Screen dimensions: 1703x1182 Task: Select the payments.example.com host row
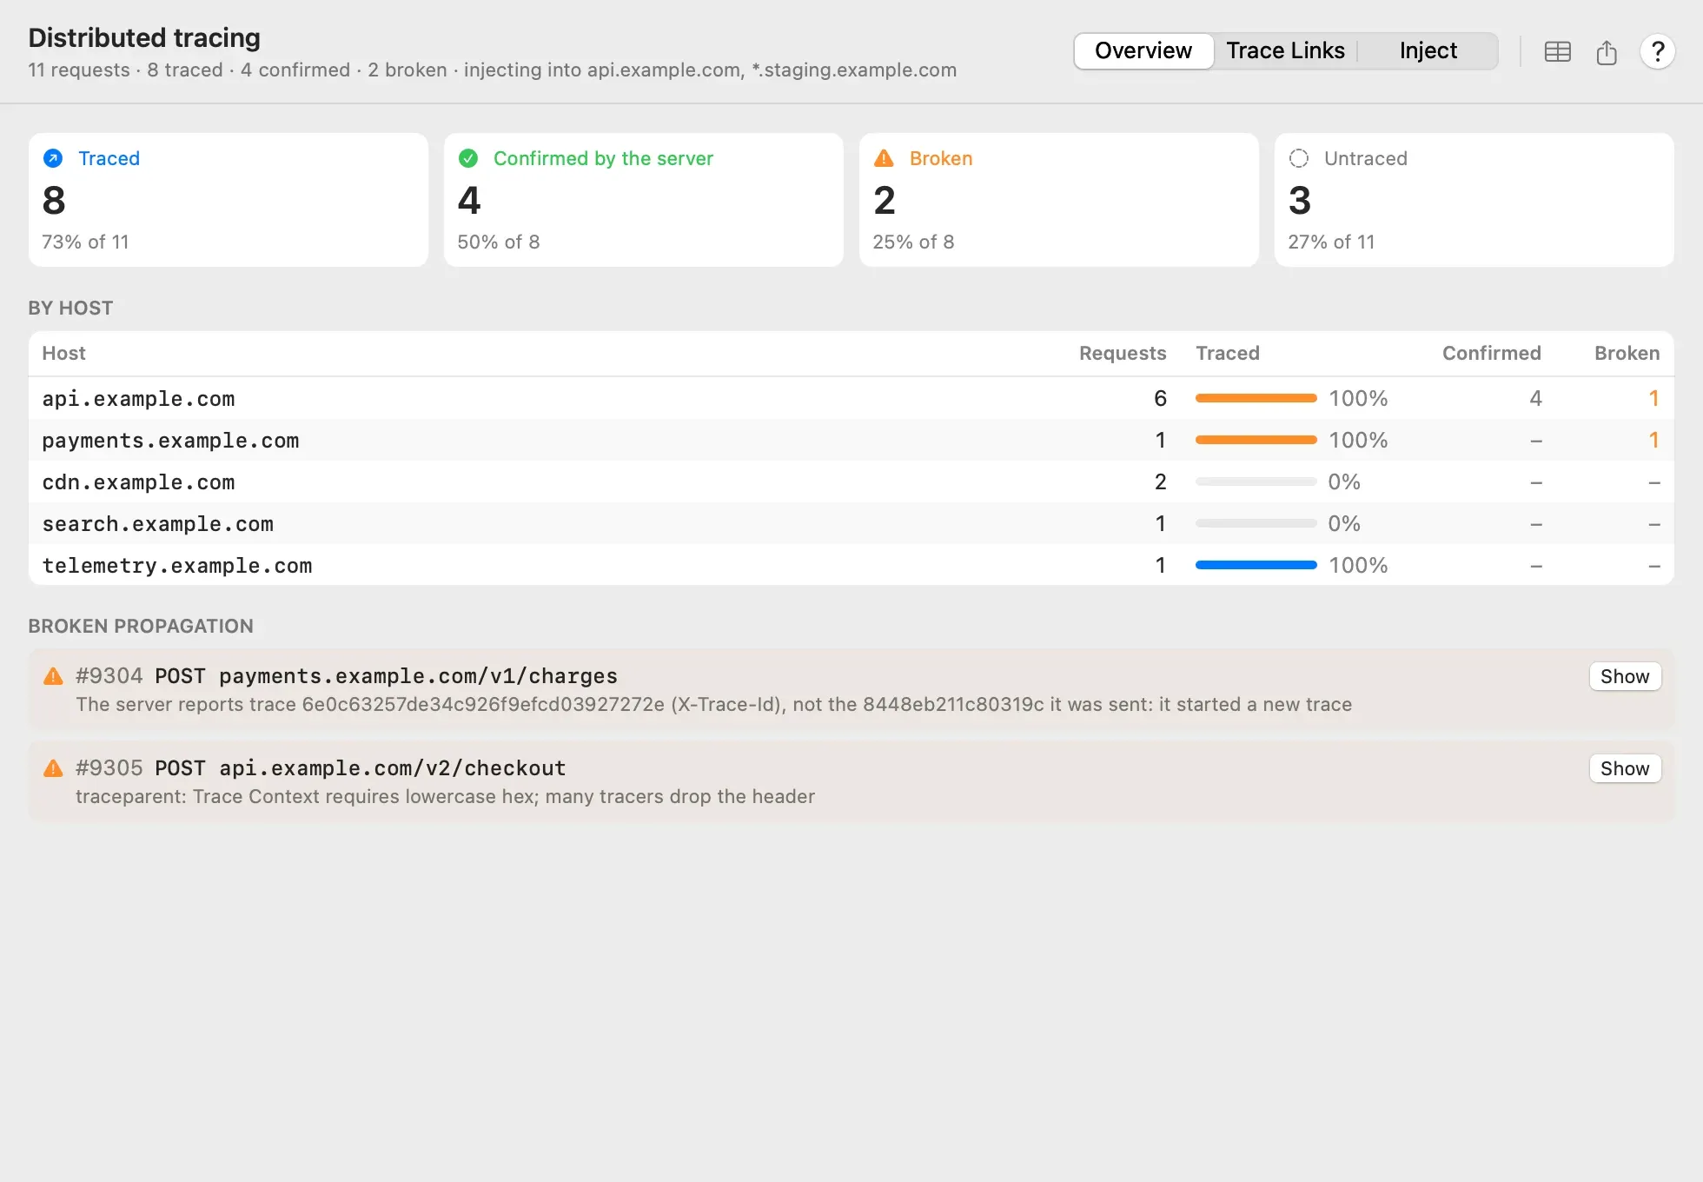pyautogui.click(x=851, y=440)
